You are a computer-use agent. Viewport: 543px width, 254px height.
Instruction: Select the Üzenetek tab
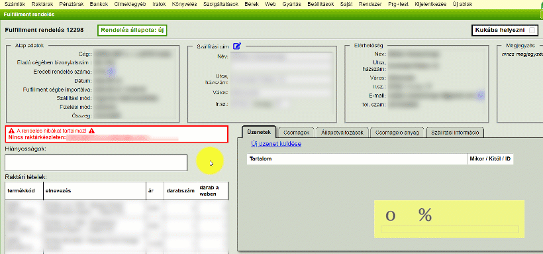click(259, 132)
